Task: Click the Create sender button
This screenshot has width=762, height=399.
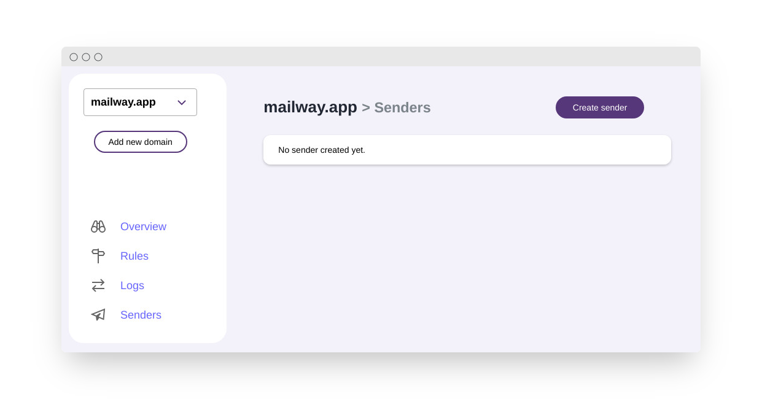Action: click(x=600, y=107)
